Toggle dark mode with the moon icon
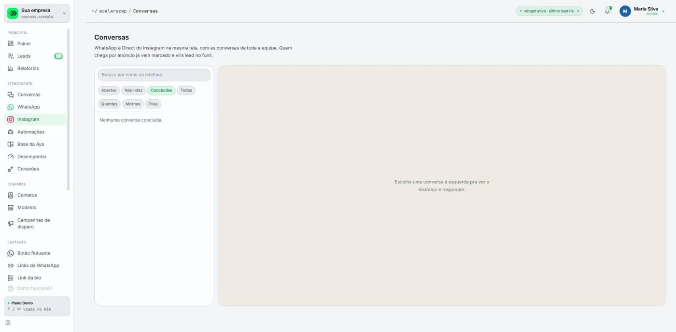Viewport: 676px width, 332px height. 592,11
